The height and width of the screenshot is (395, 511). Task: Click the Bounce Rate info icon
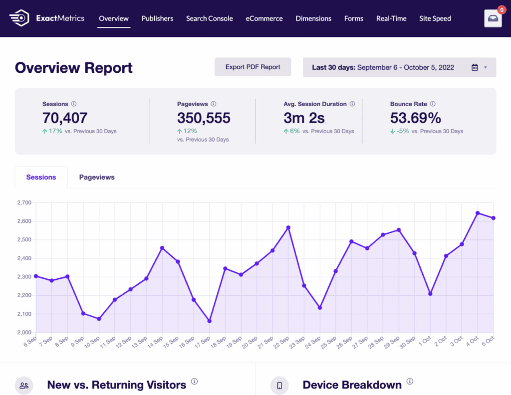[433, 104]
